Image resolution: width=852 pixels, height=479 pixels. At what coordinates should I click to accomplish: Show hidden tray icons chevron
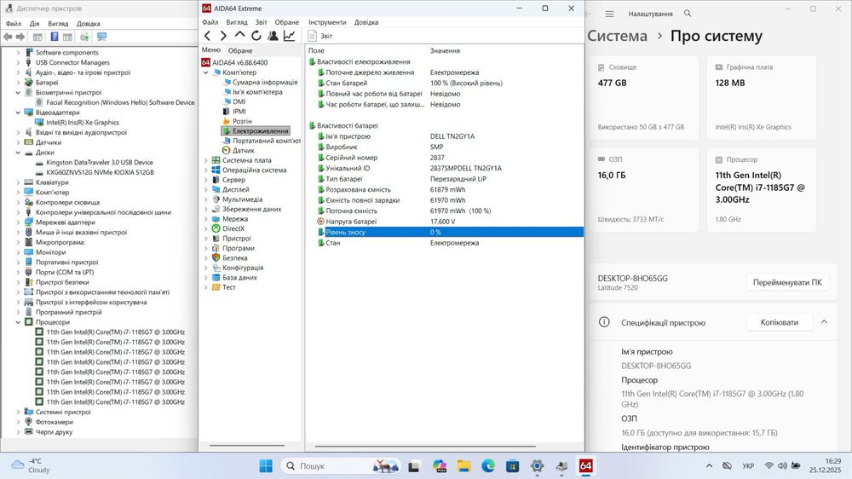[709, 466]
